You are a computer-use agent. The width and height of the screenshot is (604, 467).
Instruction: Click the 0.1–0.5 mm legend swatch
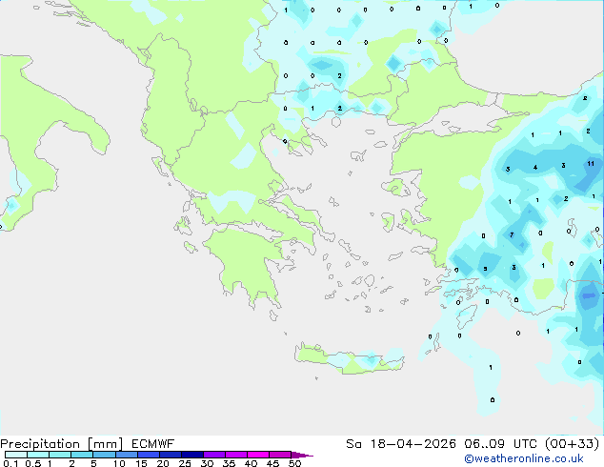[16, 455]
